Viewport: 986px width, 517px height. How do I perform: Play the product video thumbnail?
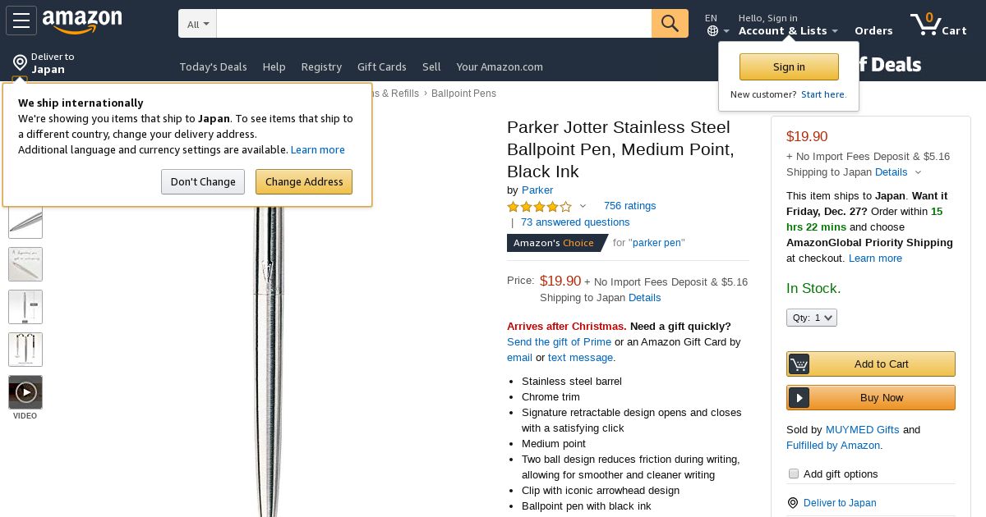coord(25,392)
